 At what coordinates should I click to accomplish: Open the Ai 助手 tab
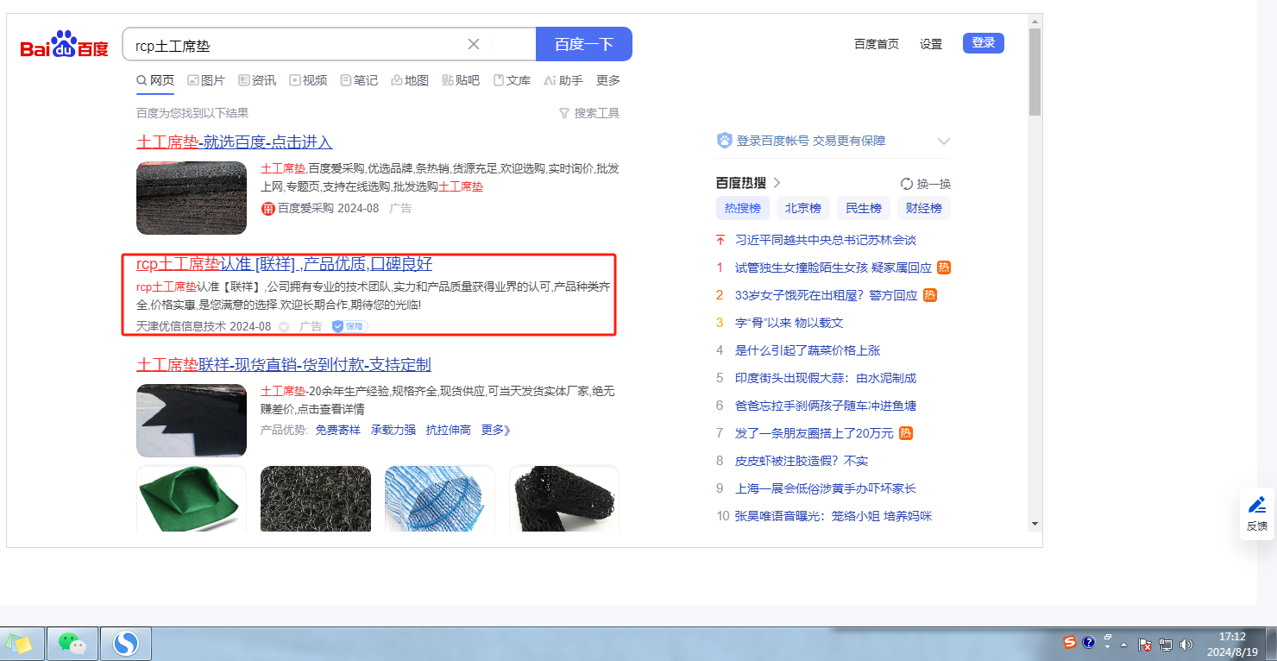pos(563,80)
